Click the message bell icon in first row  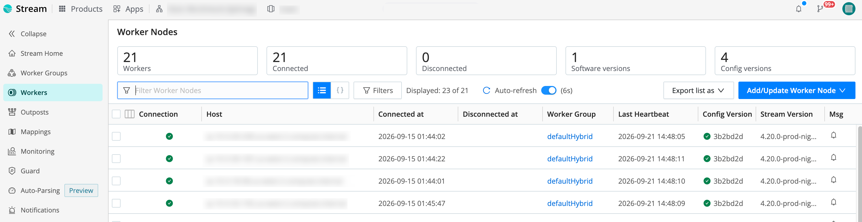point(834,135)
